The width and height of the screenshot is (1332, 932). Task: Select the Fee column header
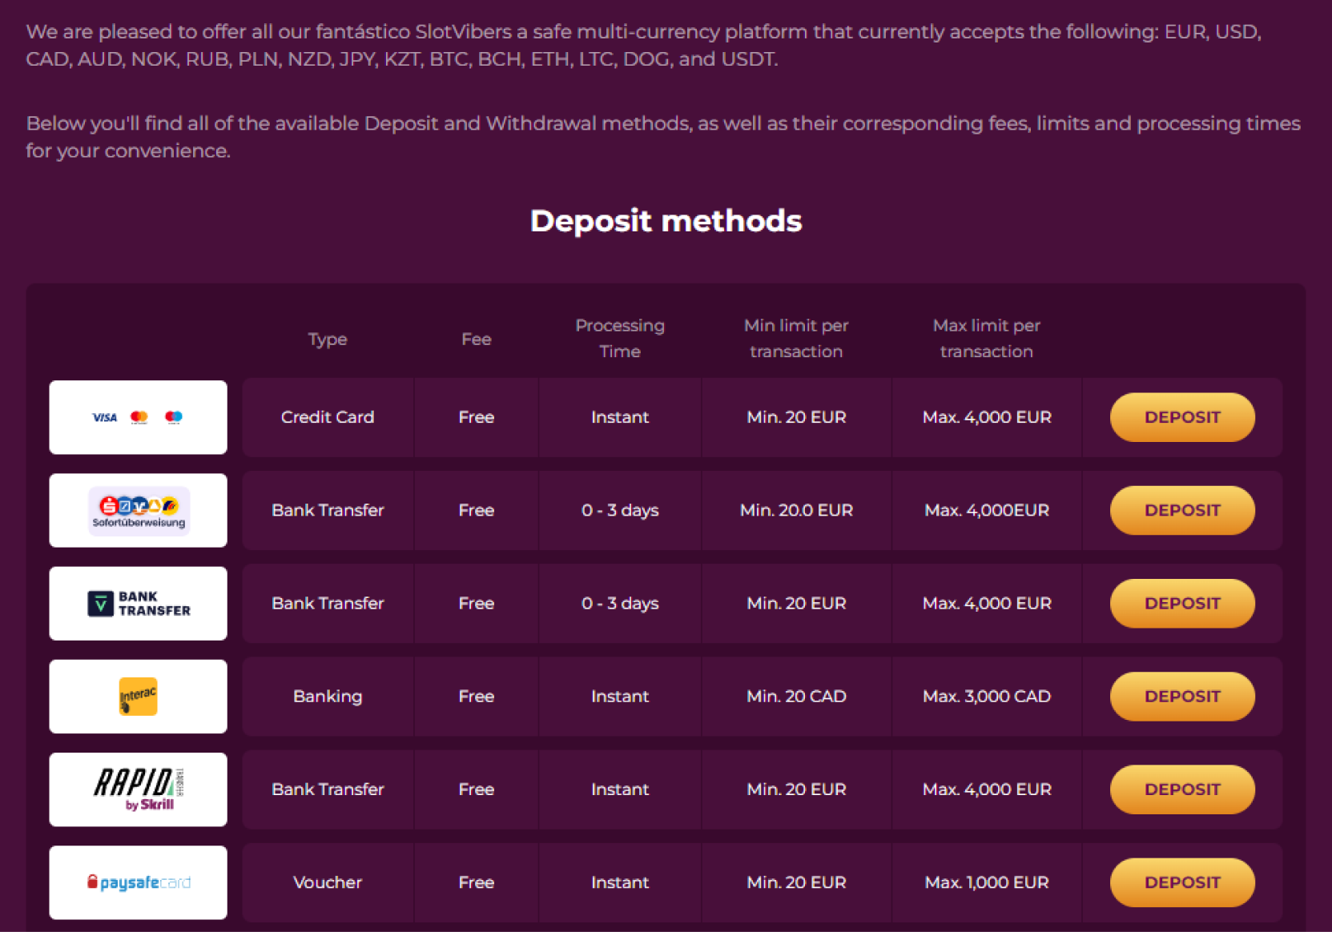click(x=476, y=339)
